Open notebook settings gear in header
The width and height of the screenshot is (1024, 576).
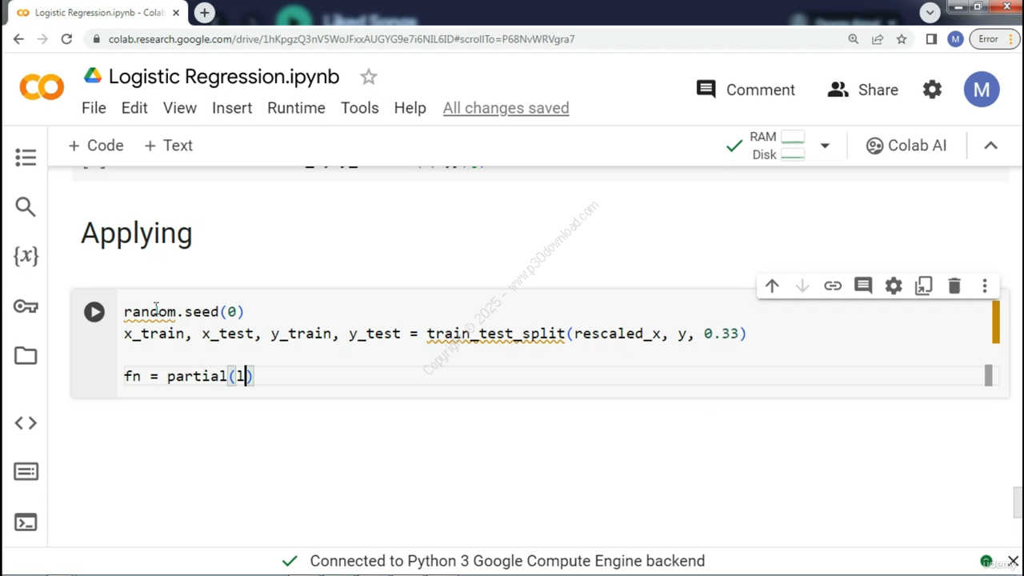pos(932,90)
